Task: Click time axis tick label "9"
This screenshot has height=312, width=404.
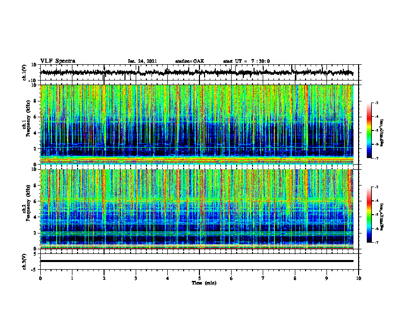Action: 326,278
